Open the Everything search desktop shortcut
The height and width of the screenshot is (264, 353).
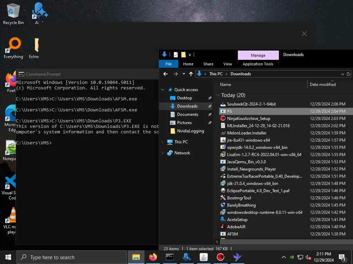[x=13, y=48]
